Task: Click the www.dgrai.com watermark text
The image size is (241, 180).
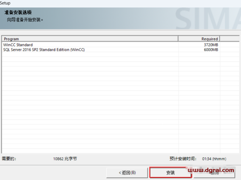Action: tap(211, 170)
